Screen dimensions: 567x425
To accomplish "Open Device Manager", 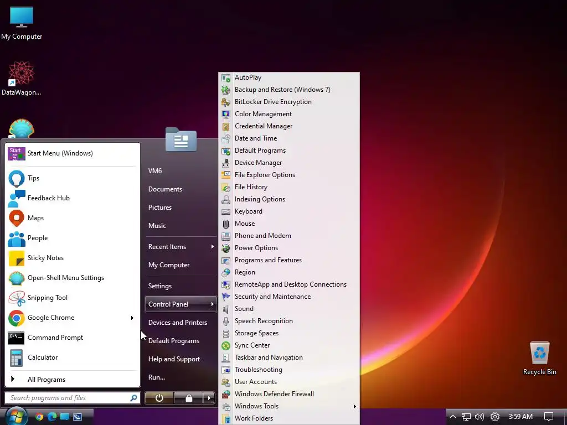I will point(289,163).
